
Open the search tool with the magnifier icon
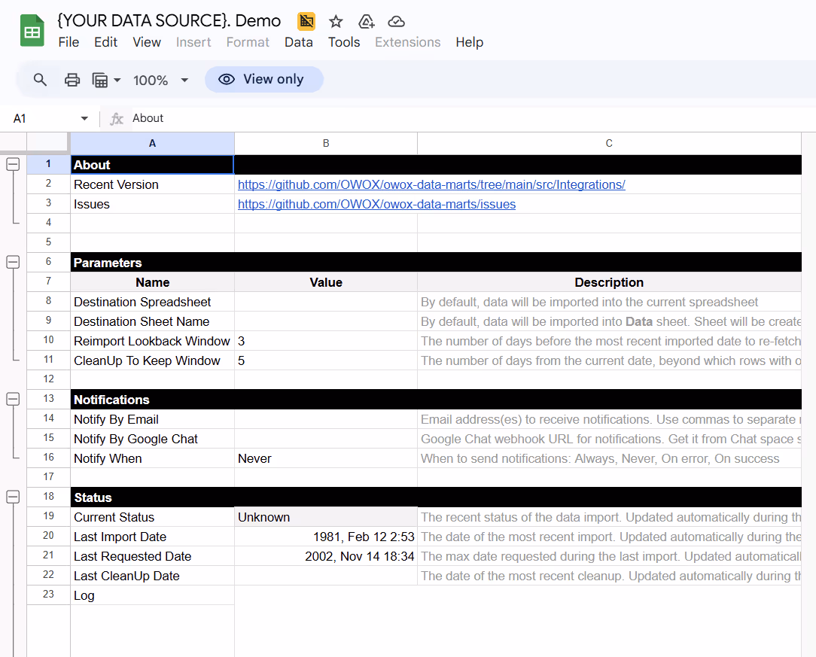coord(40,80)
